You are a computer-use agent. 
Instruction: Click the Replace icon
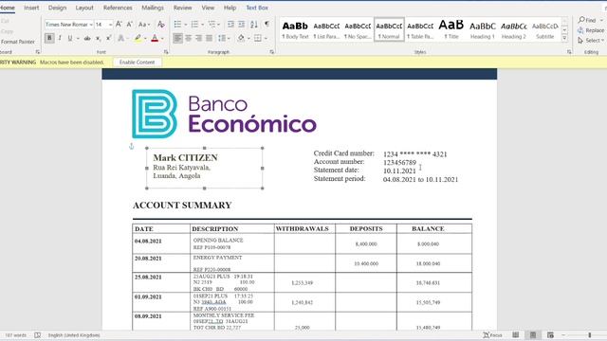pos(580,30)
